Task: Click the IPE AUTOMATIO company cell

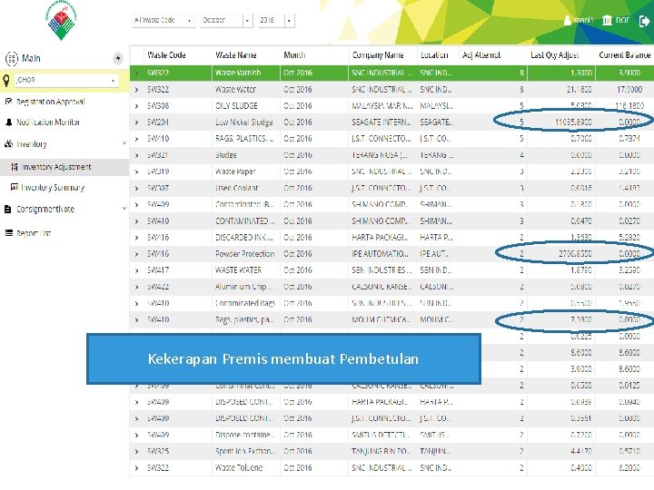Action: (380, 254)
